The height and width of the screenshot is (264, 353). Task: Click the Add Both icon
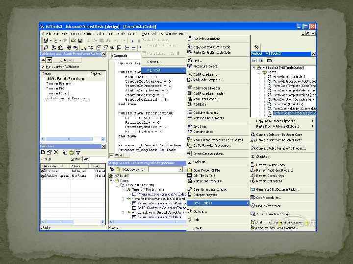(190, 104)
